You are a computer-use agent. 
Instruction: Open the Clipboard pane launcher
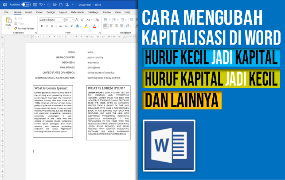coord(36,33)
